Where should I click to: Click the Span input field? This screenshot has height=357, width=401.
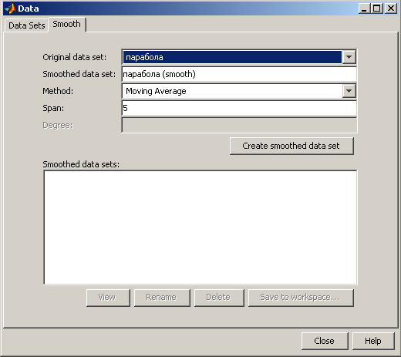(x=239, y=108)
